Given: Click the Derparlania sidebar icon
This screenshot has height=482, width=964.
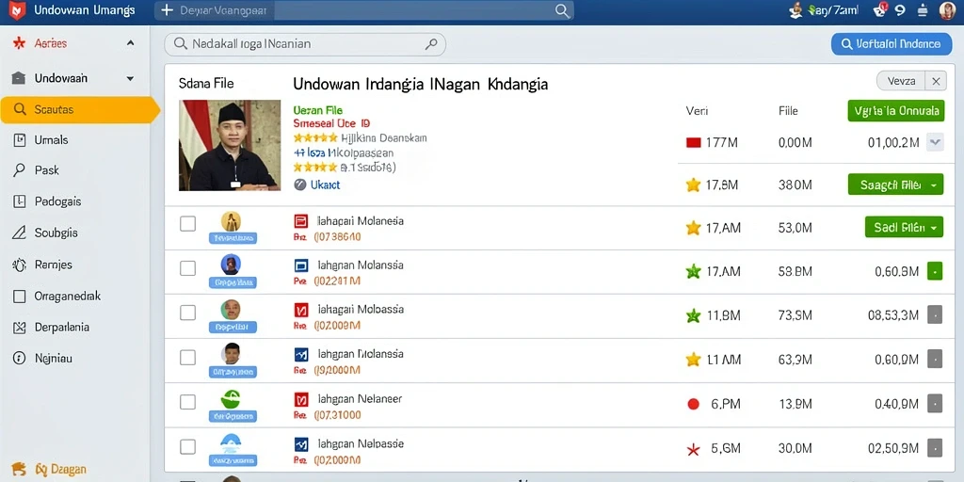Looking at the screenshot, I should coord(19,327).
